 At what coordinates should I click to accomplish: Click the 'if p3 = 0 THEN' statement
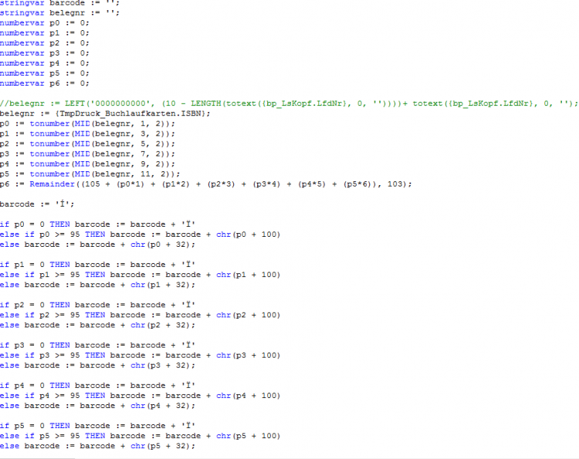point(97,345)
